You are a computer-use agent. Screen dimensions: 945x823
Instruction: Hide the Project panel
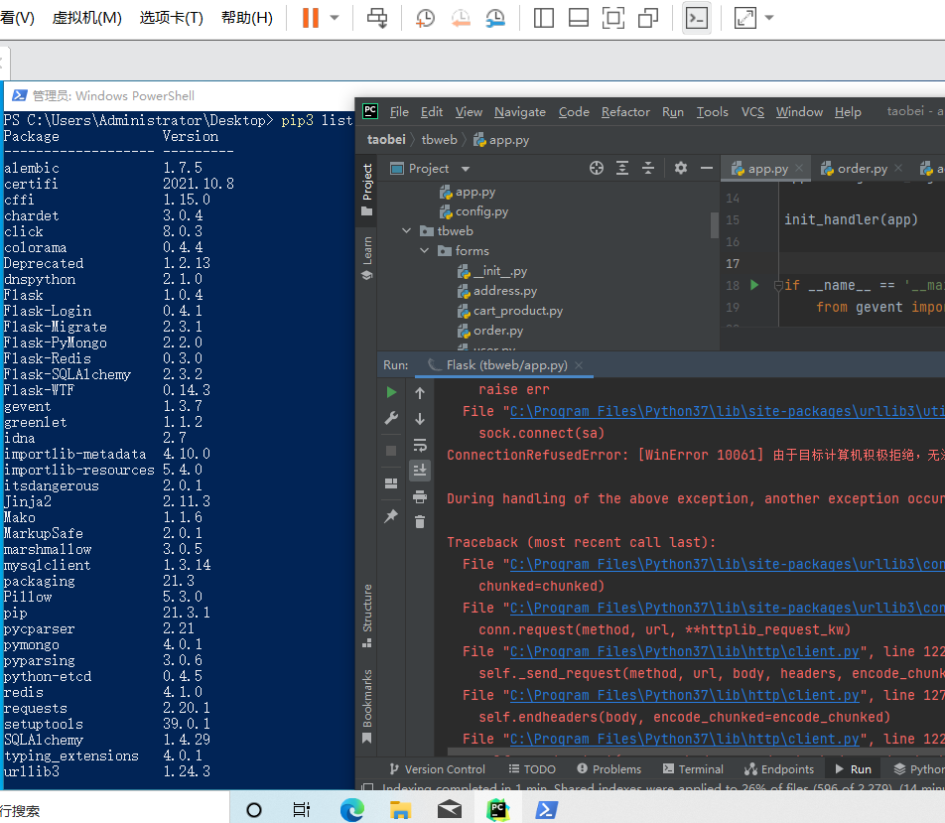pyautogui.click(x=707, y=168)
